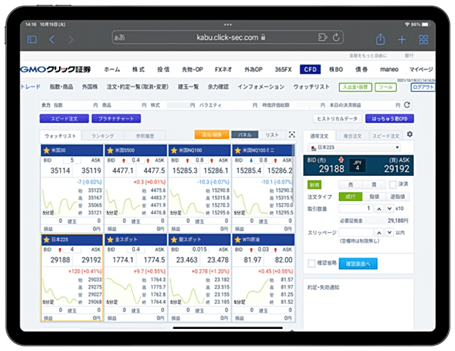Click 取引数量 input field
Screen dimensions: 455x351
click(356, 208)
